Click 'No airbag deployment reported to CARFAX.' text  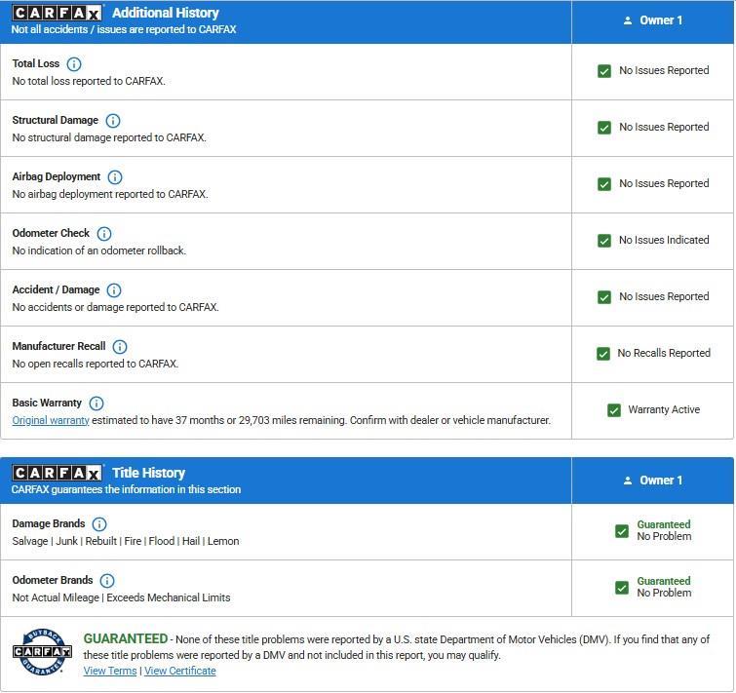[110, 194]
